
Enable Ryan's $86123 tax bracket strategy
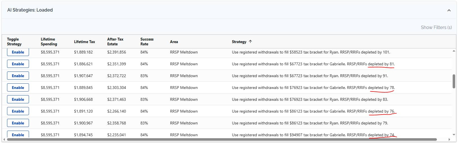click(18, 123)
